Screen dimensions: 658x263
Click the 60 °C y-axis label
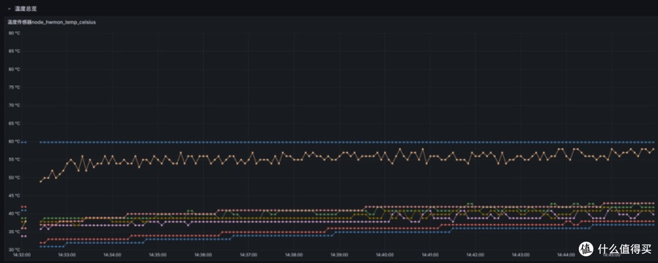14,142
